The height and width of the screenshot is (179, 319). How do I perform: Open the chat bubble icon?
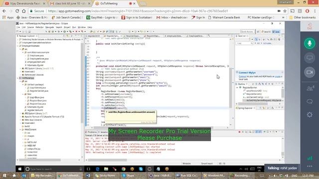point(310,101)
